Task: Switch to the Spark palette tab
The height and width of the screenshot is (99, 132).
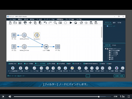Action: (109, 64)
